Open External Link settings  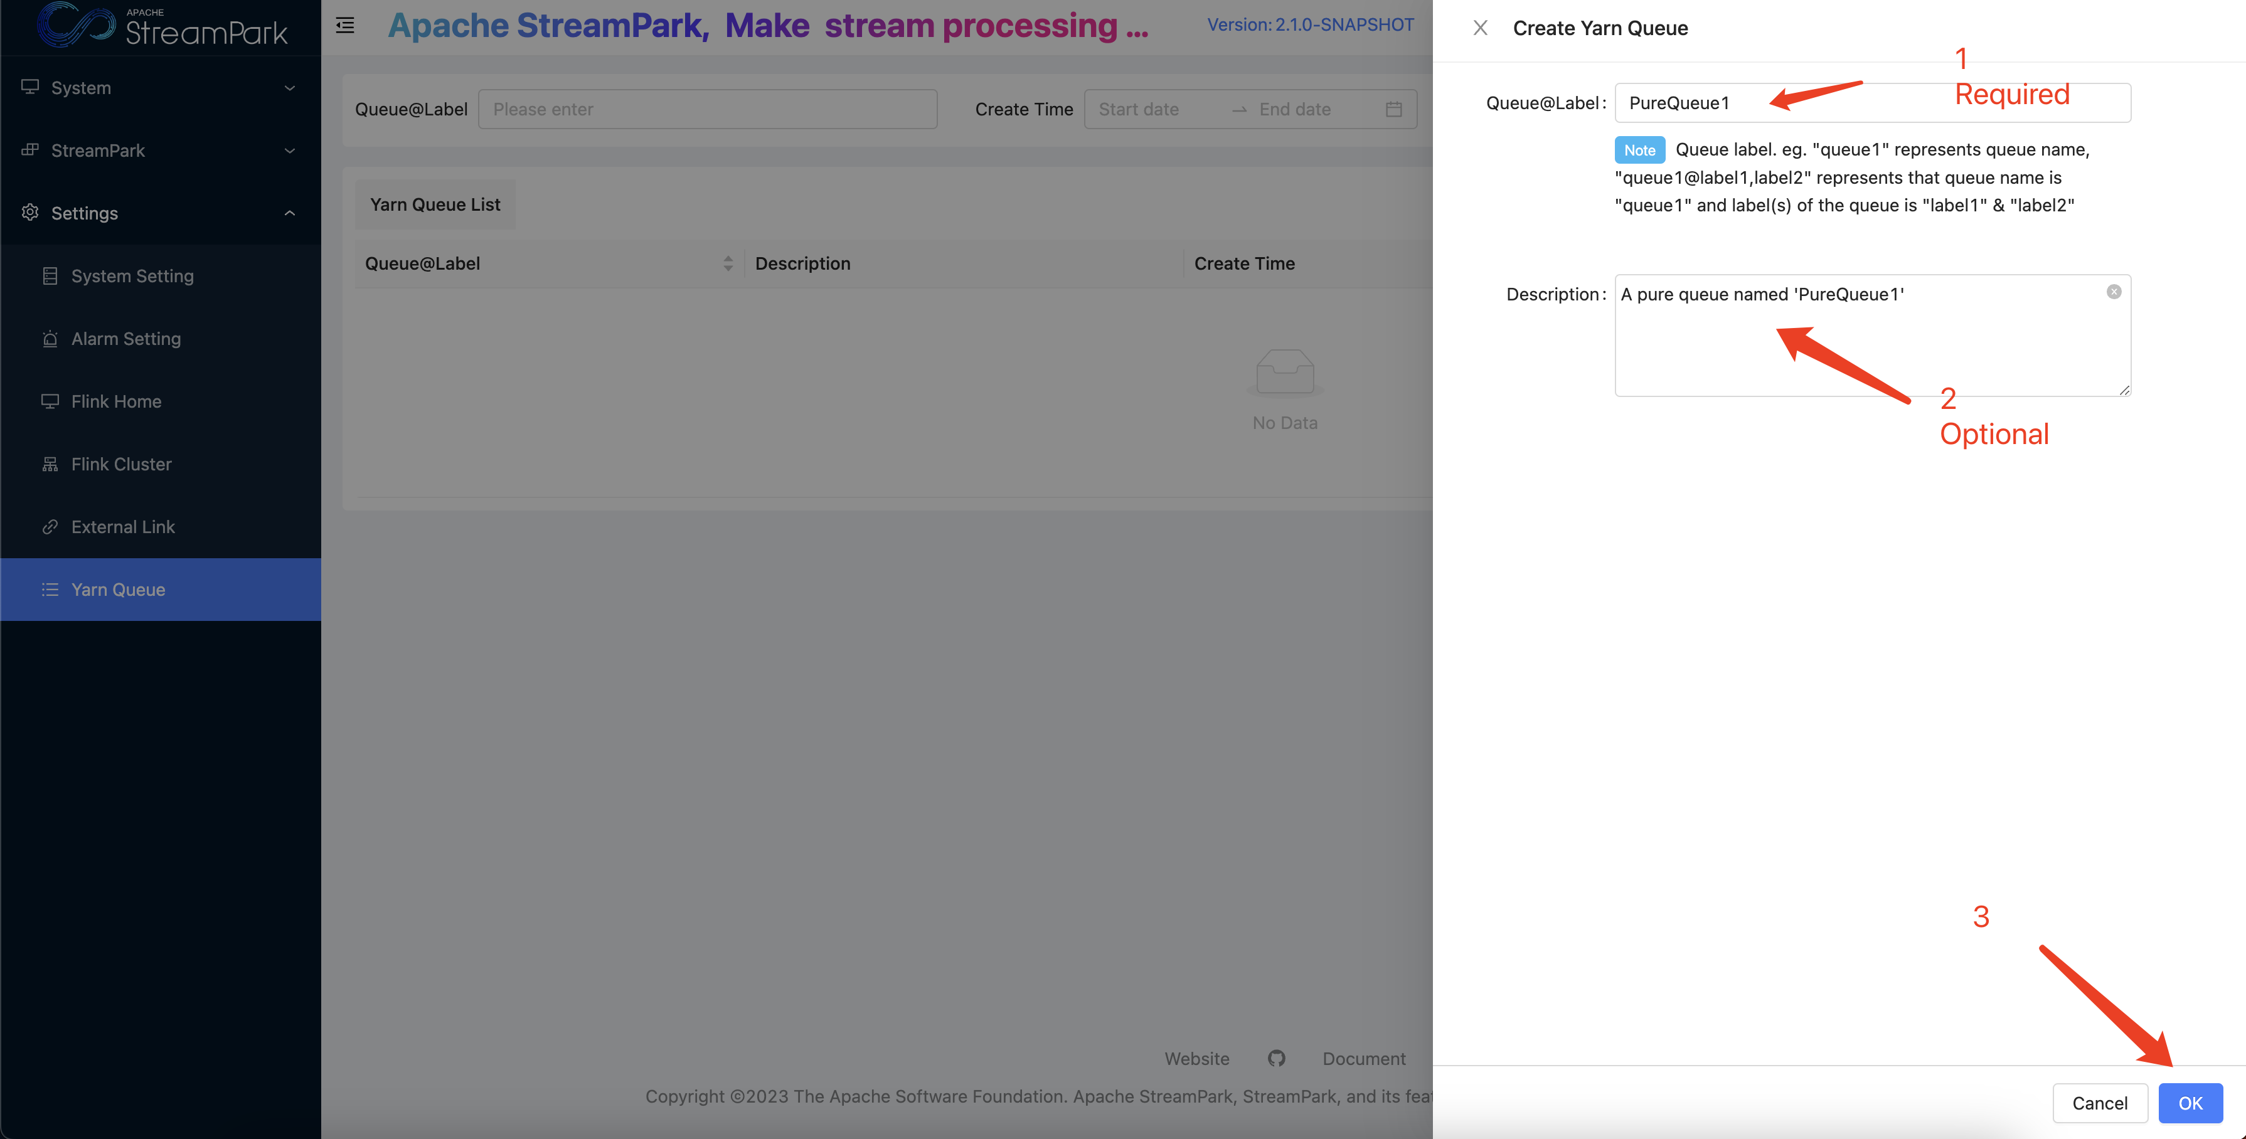123,526
